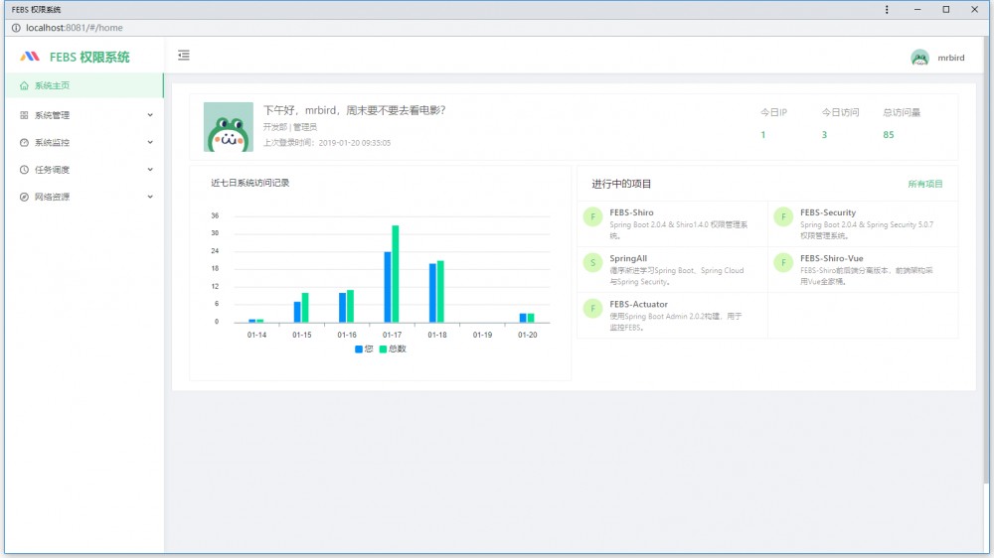The width and height of the screenshot is (994, 558).
Task: Click the FEBS 权限系统 title in sidebar
Action: pyautogui.click(x=89, y=57)
